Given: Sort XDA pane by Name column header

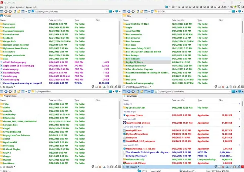Looking at the screenshot, I should (126, 20).
